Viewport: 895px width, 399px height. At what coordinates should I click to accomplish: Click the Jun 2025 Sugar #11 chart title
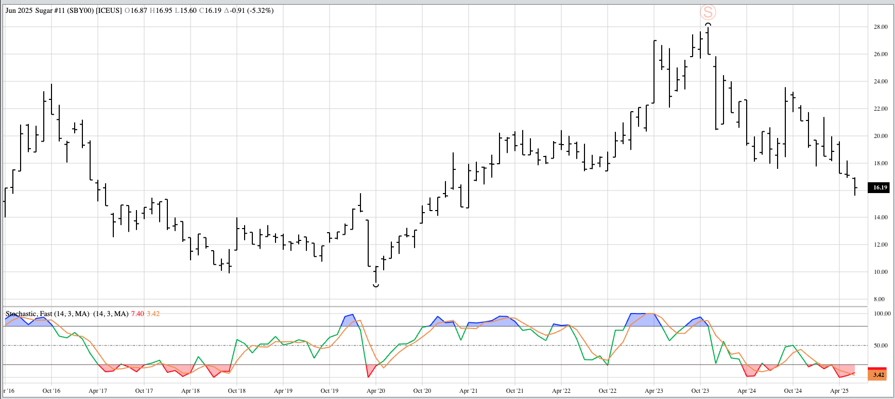[x=35, y=10]
